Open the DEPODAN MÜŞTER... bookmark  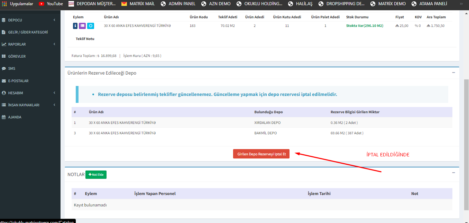(92, 4)
